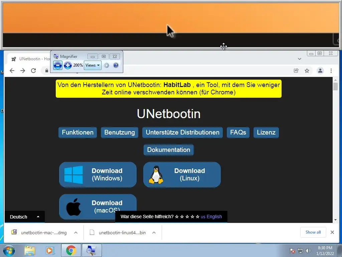Viewport: 342px width, 257px height.
Task: Open the HabitLab link in yellow banner
Action: coord(177,85)
